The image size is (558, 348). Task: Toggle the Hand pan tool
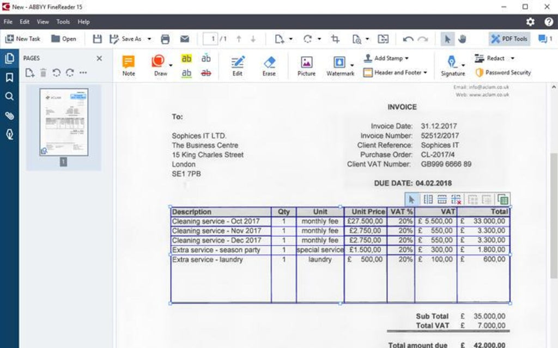tap(462, 39)
